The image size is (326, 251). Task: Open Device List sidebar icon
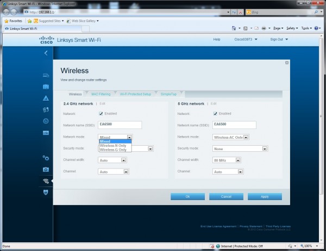tap(46, 75)
